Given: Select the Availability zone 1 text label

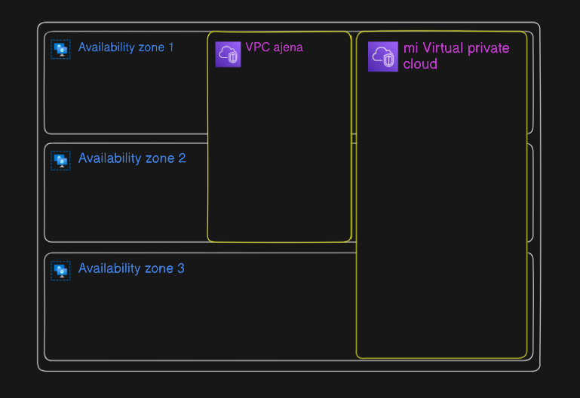Looking at the screenshot, I should coord(126,47).
